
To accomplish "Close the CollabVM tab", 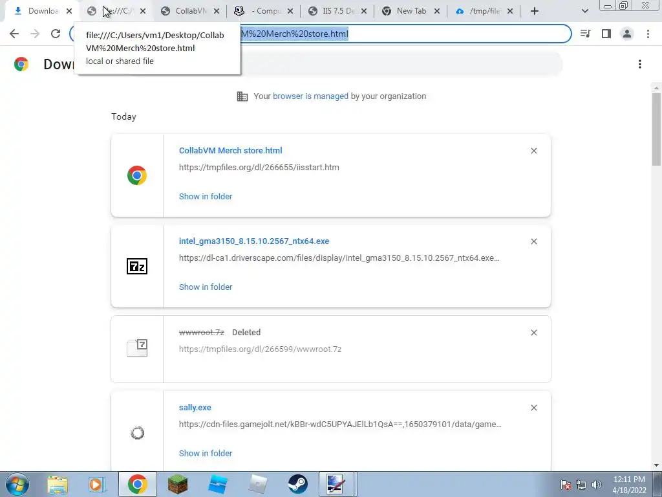I will 216,12.
